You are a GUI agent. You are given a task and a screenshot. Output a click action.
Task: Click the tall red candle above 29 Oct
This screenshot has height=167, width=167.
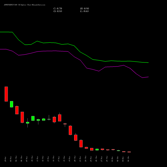6,94
